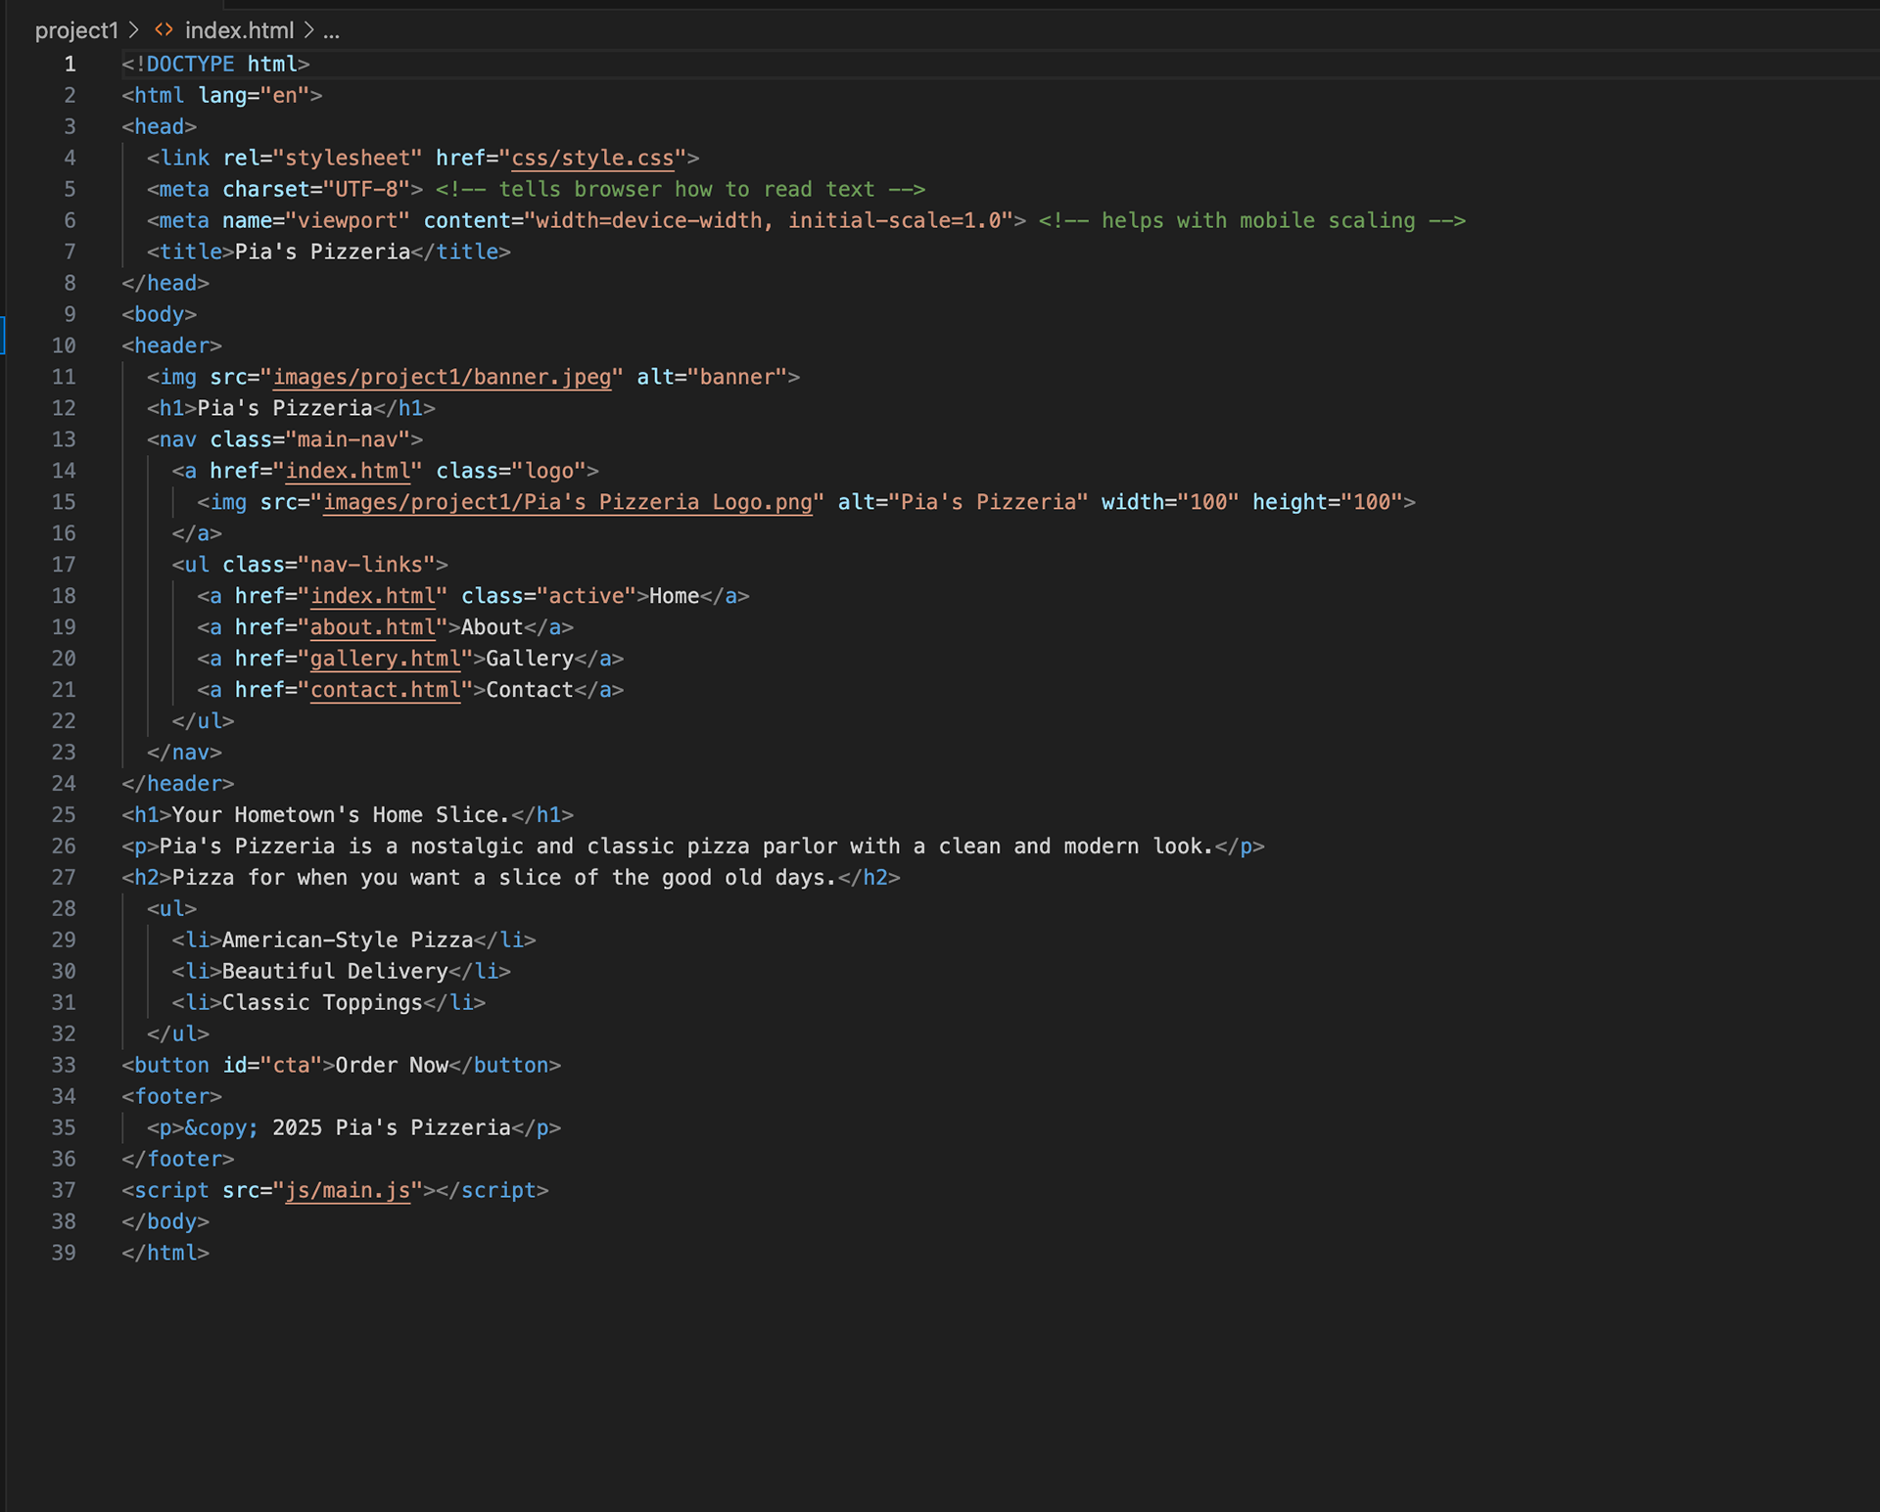Follow the css/style.css stylesheet link
The image size is (1880, 1512).
(592, 158)
